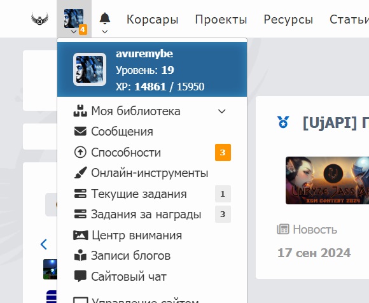Expand the chevron under the navbar avatar
Viewport: 369px width, 303px height.
point(74,32)
